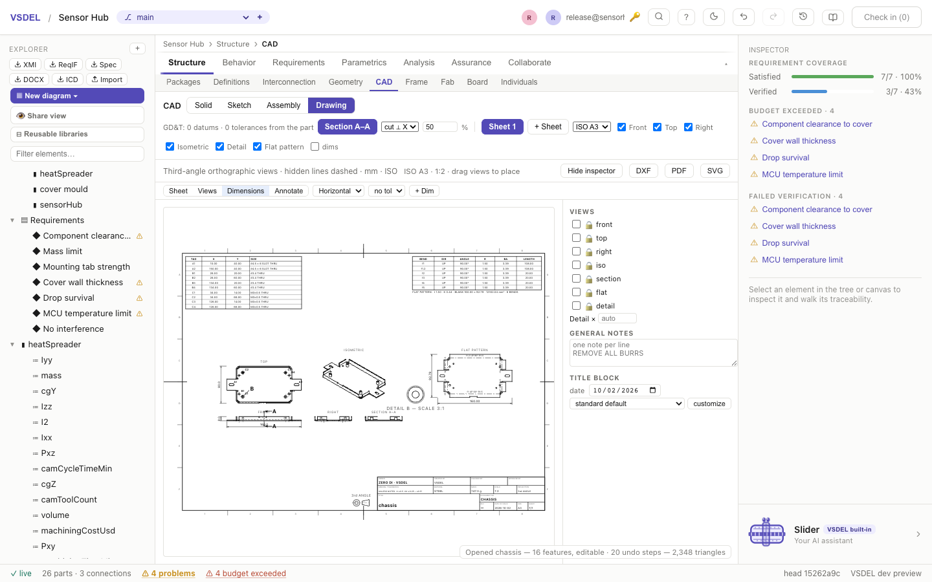Viewport: 932px width, 582px height.
Task: Open the Geometry sub-tab
Action: [x=346, y=82]
